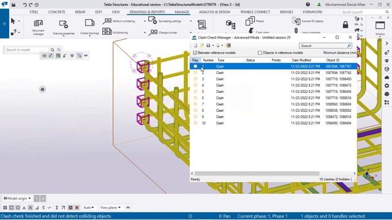The width and height of the screenshot is (392, 220).
Task: Click Convert IFC objects
Action: (x=307, y=21)
